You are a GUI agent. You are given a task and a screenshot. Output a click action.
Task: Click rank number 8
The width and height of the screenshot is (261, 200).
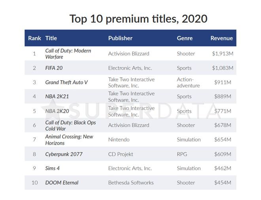[x=34, y=154]
